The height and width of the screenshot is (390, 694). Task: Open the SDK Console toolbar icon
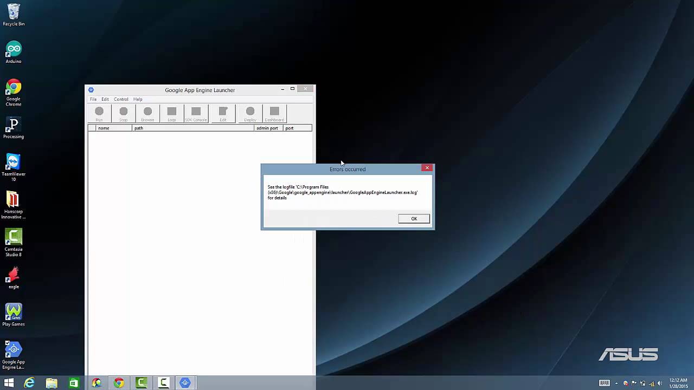pos(196,114)
